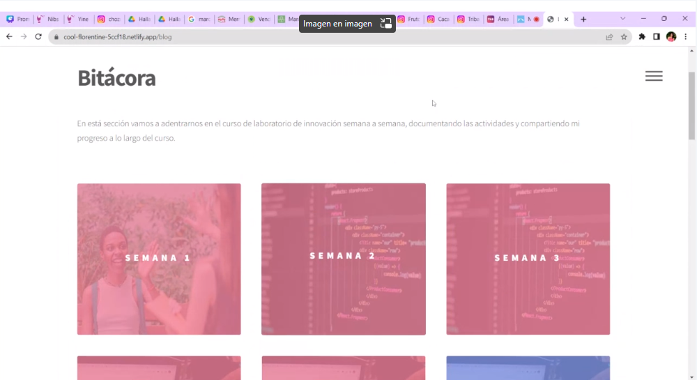
Task: Click the picture-in-picture icon in tooltip
Action: (386, 24)
